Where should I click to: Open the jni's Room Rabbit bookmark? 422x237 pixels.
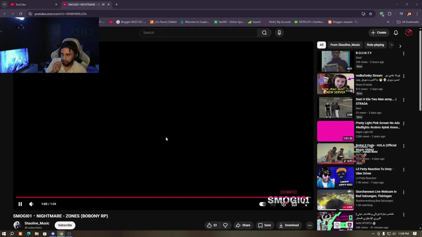point(163,22)
